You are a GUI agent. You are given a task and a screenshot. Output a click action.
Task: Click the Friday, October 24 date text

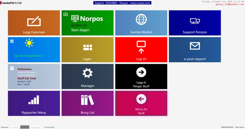[x=223, y=2]
